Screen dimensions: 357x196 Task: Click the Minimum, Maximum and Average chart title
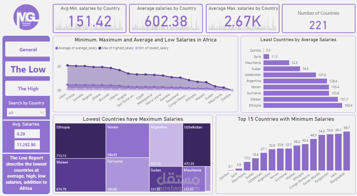click(x=146, y=40)
